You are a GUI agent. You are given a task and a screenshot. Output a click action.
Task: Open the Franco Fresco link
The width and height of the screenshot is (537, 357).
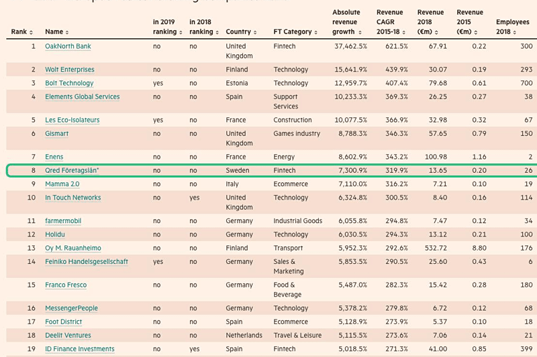tap(66, 285)
